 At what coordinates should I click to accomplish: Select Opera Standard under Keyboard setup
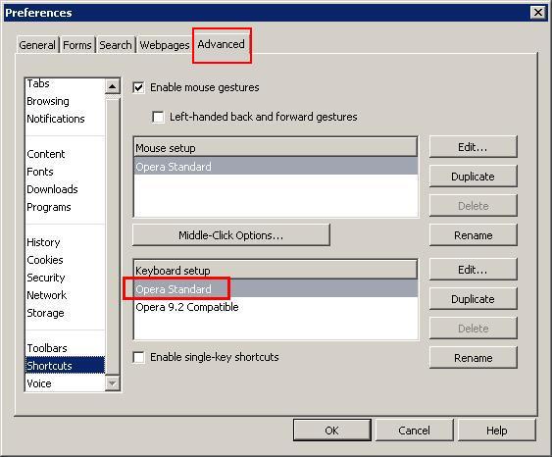point(276,289)
